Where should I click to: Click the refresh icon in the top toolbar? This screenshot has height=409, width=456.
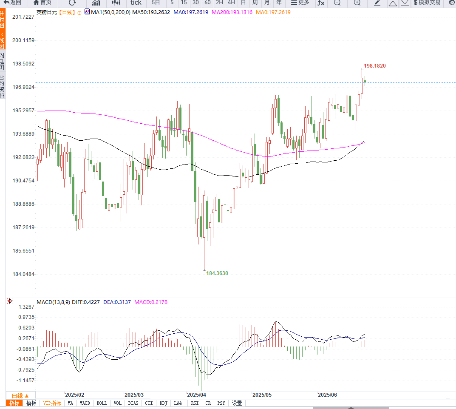pos(72,3)
